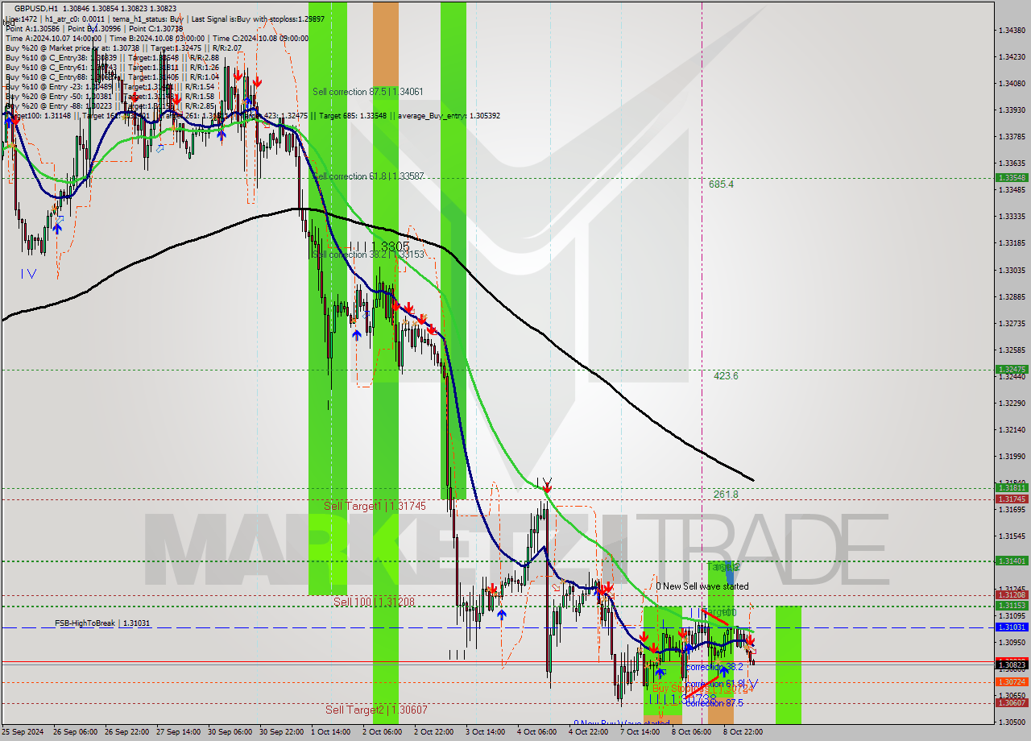Click the 'Buy %10 @ C_Entry61' line
The height and width of the screenshot is (741, 1031).
click(112, 67)
